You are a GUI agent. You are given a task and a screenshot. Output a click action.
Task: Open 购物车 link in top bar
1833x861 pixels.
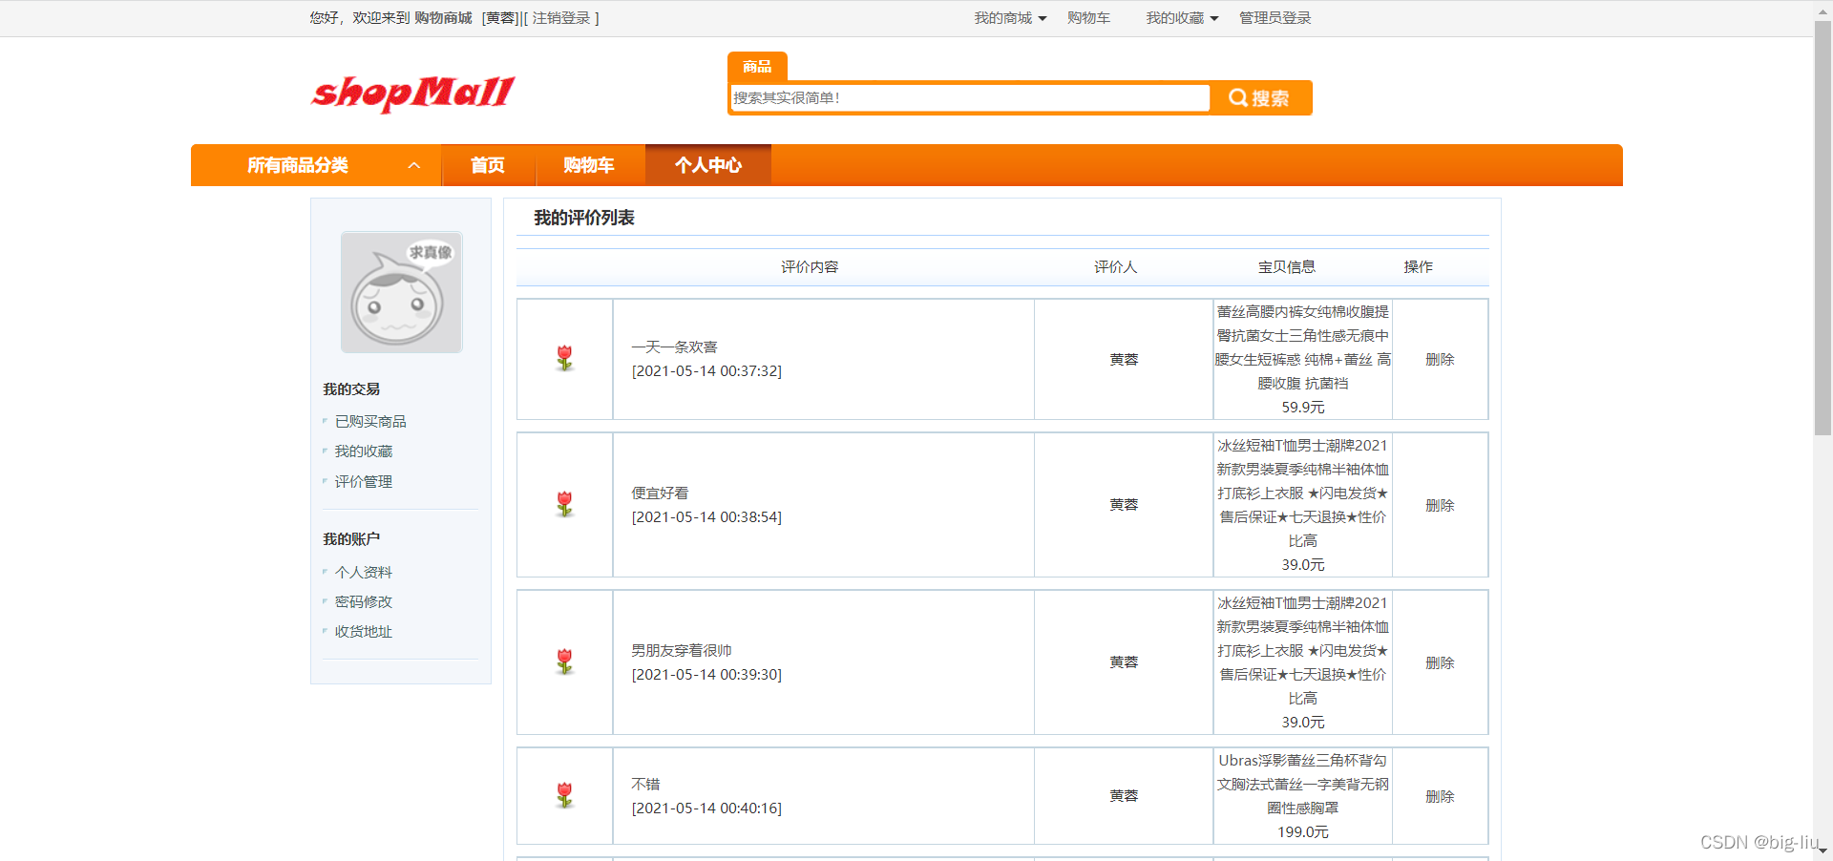[1088, 18]
